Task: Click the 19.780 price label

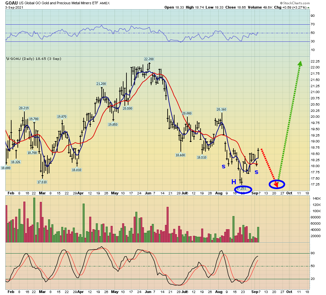Action: pos(34,119)
